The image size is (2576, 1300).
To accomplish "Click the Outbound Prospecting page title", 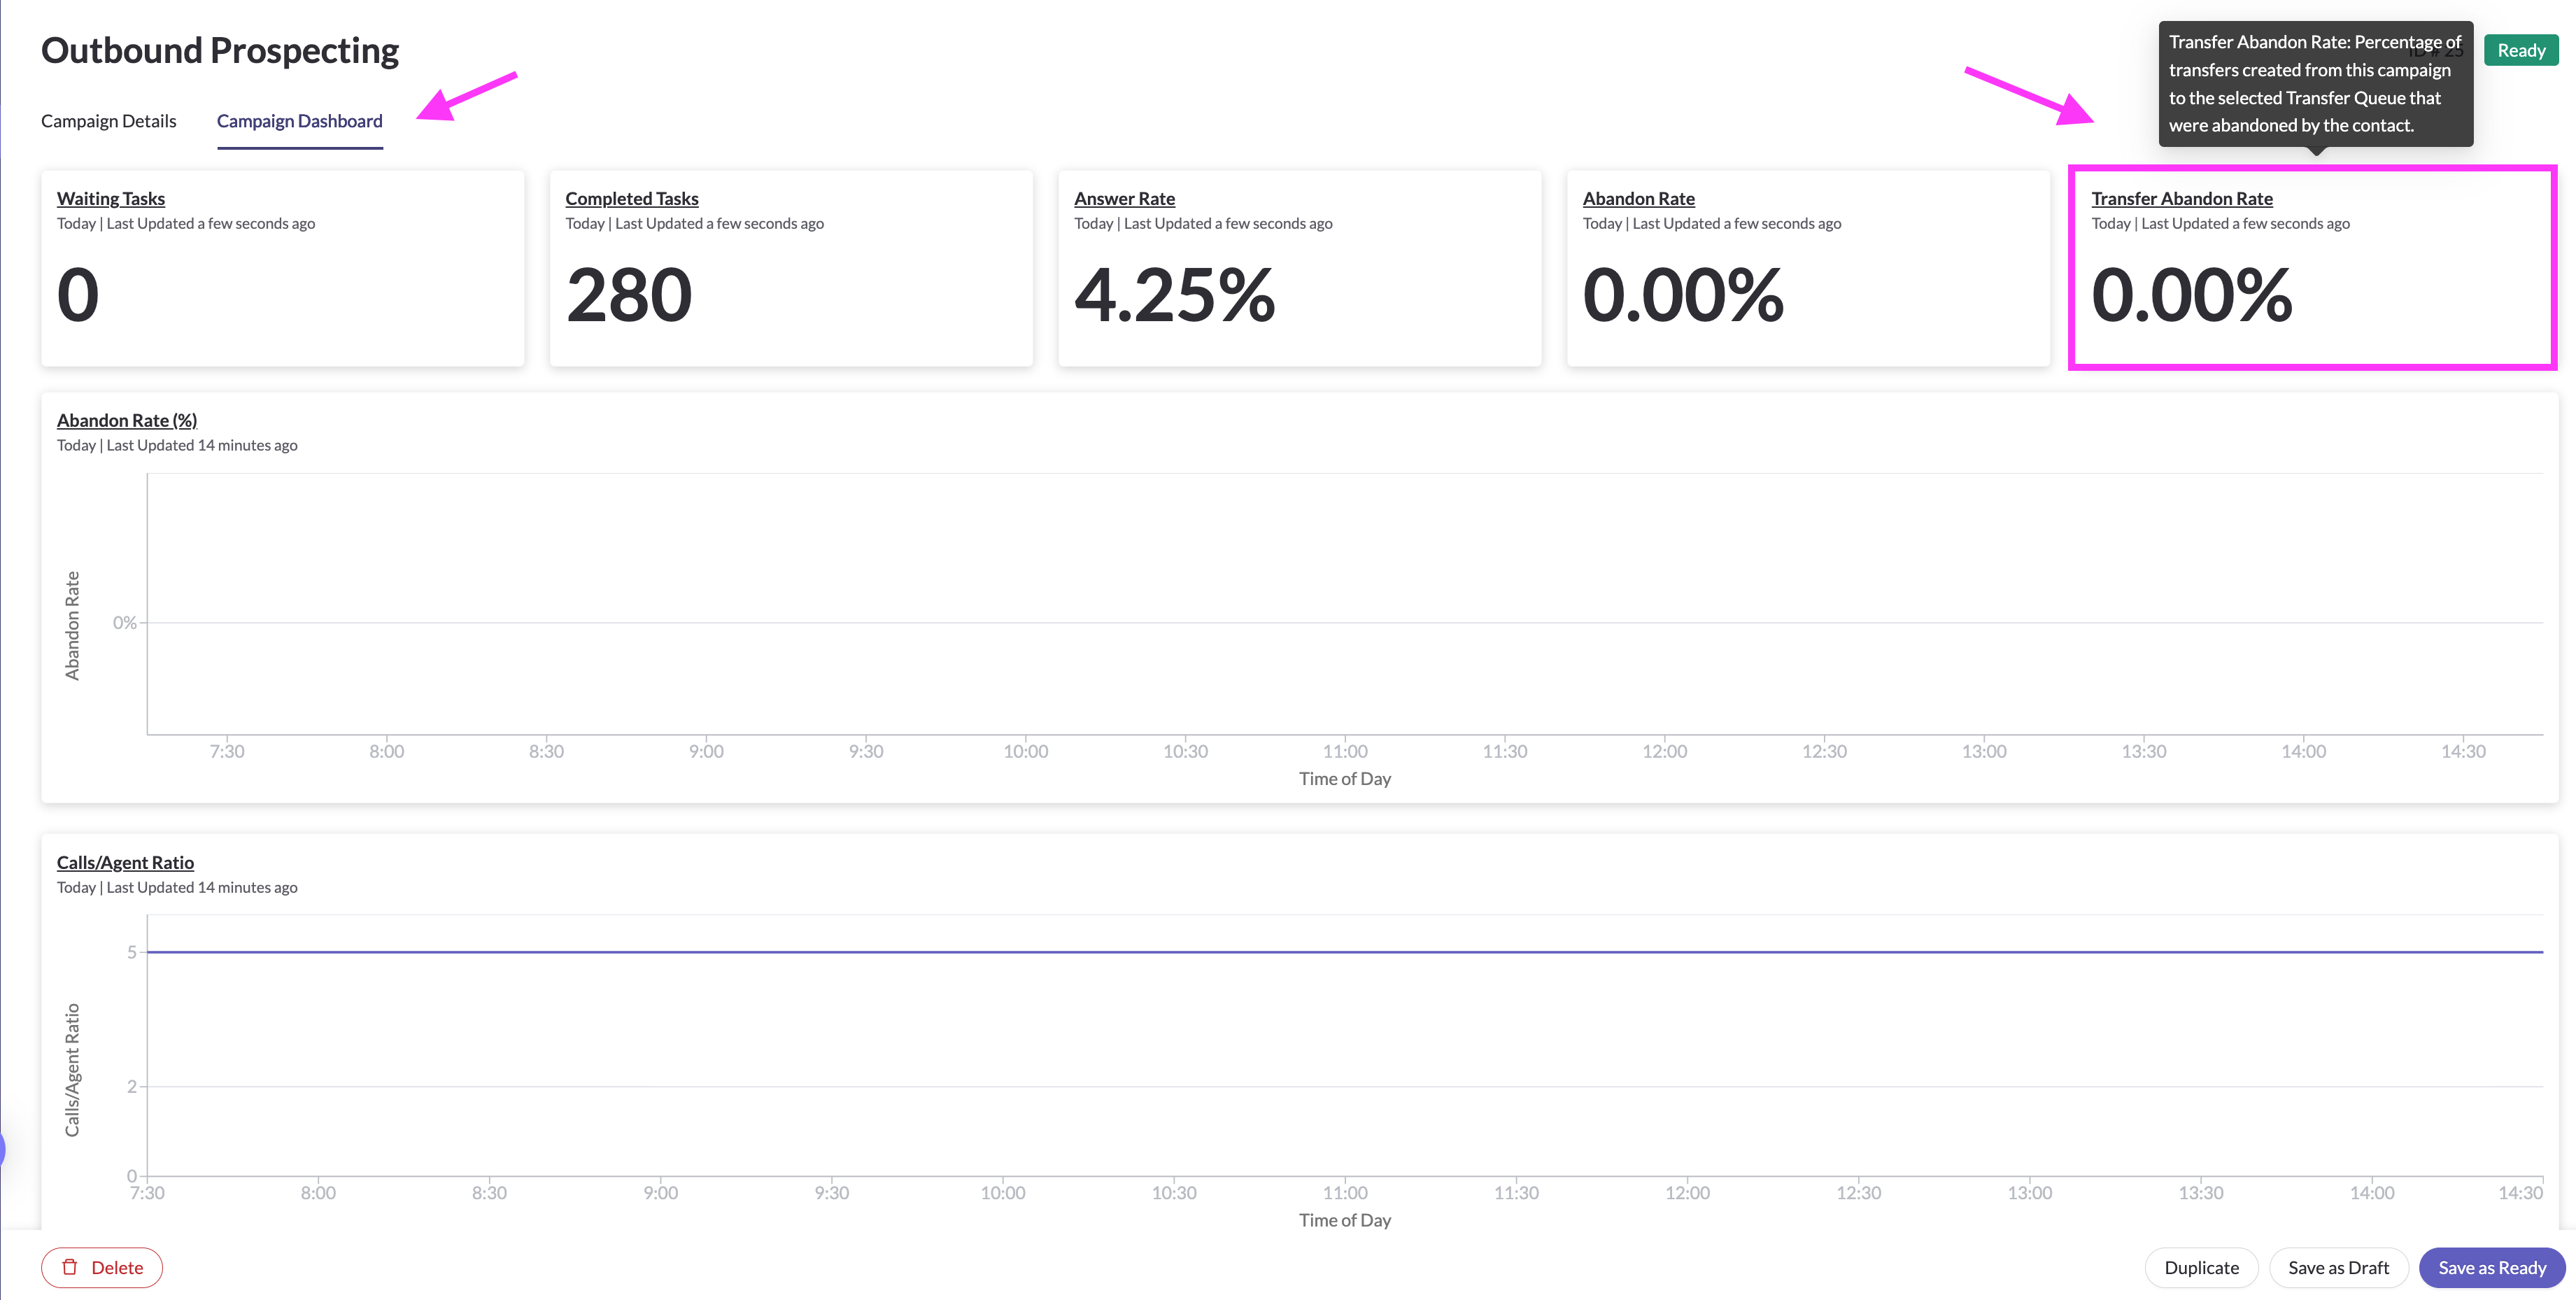I will click(219, 50).
